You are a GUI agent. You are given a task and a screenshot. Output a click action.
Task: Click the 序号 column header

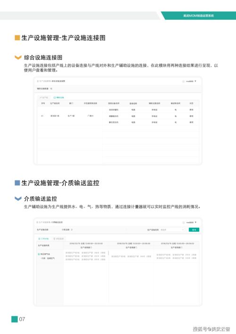tap(43, 103)
